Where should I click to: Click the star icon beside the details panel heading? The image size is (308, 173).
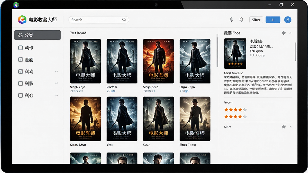[x=284, y=33]
